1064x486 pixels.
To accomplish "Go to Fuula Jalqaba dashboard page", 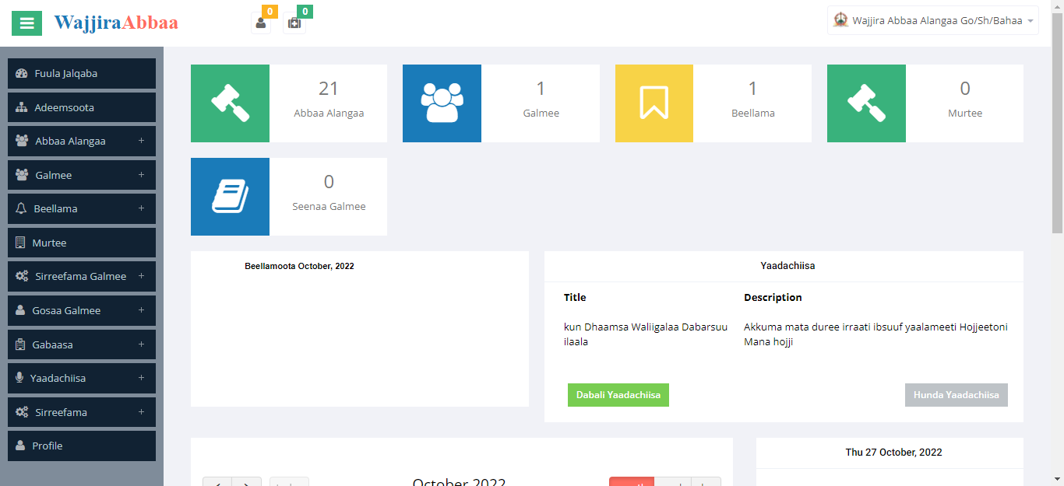I will pyautogui.click(x=82, y=74).
